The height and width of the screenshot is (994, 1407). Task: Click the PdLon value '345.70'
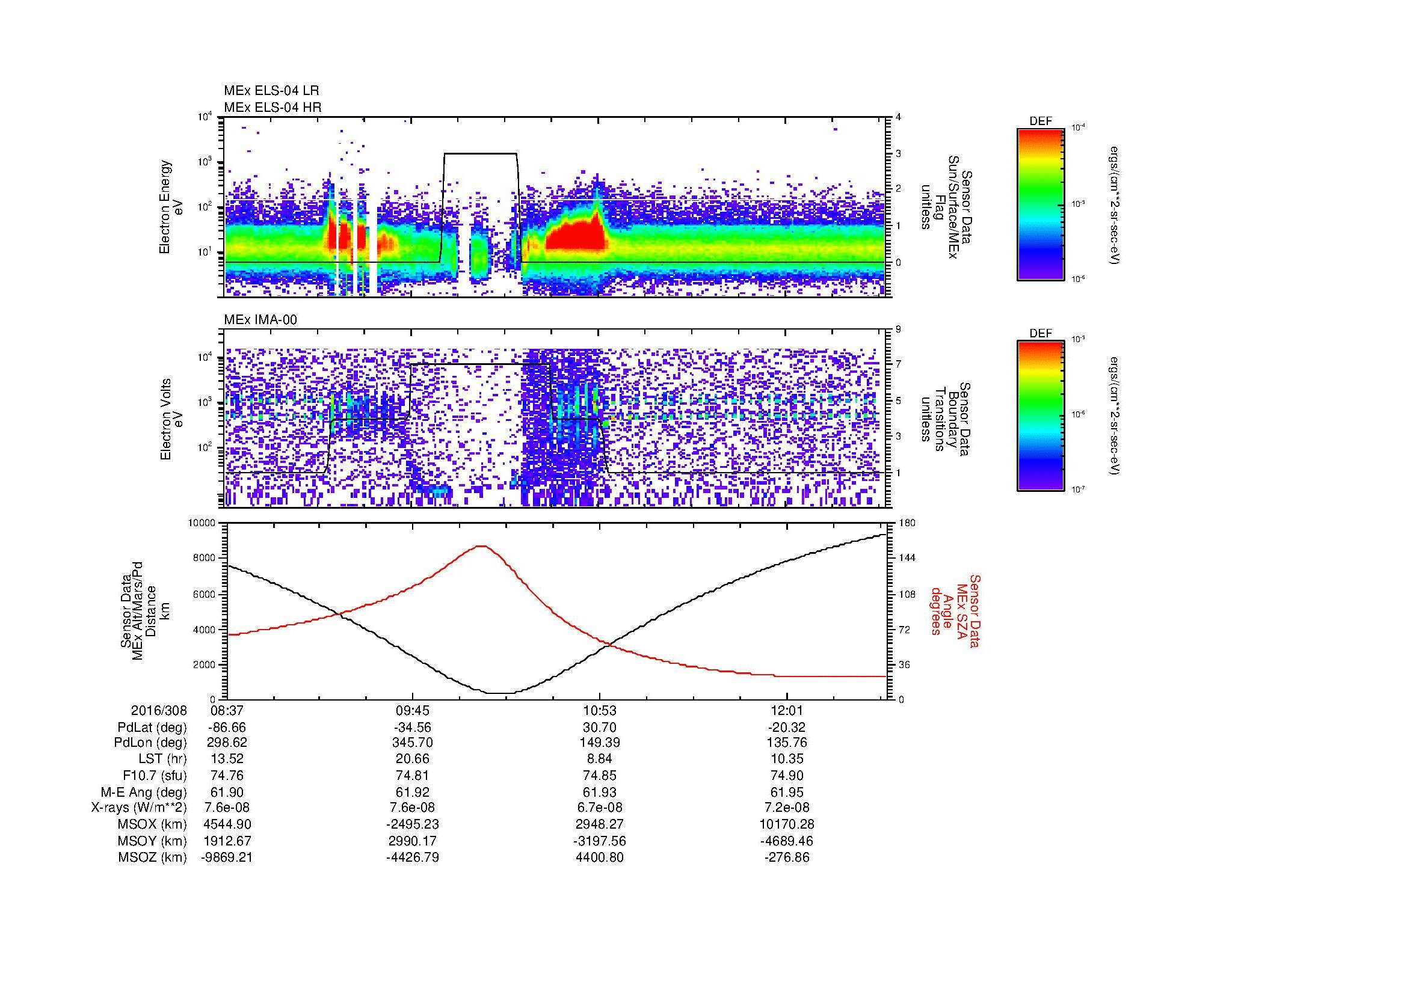click(413, 743)
